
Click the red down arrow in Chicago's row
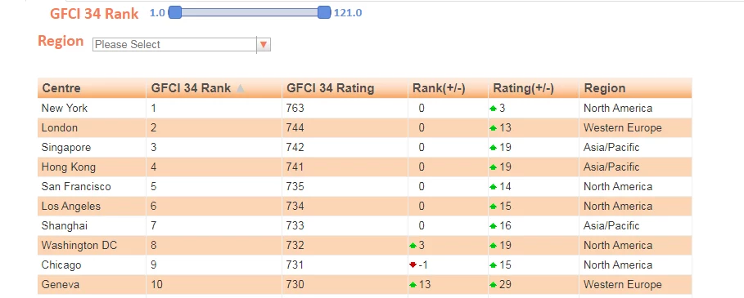tap(413, 265)
